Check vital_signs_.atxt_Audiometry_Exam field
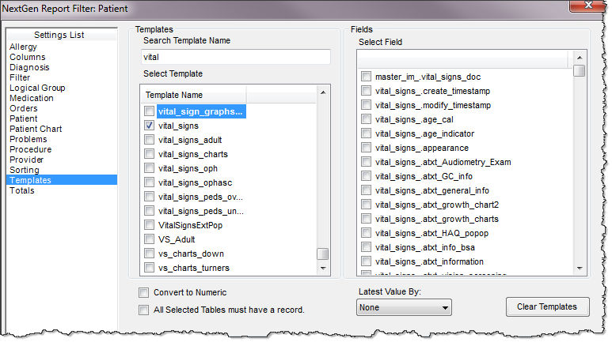This screenshot has height=342, width=612. point(366,162)
